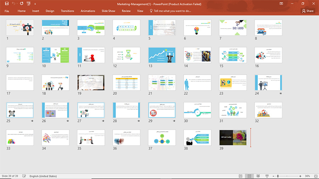Expand Customize Quick Access Toolbar dropdown

pos(35,4)
